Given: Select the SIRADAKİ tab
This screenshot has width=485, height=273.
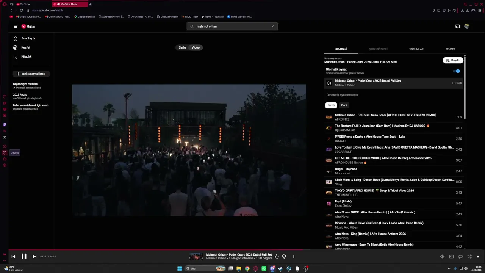Looking at the screenshot, I should [341, 49].
